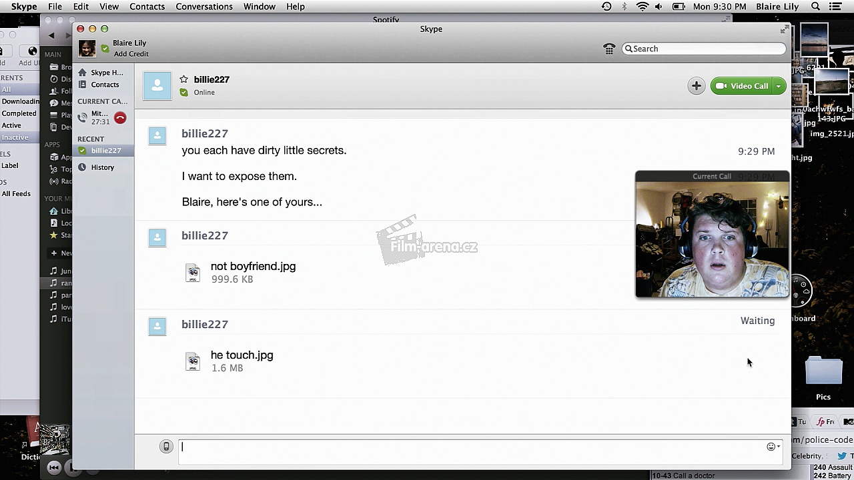Open the Spotlight search in menu bar
This screenshot has height=480, width=854.
pos(815,7)
